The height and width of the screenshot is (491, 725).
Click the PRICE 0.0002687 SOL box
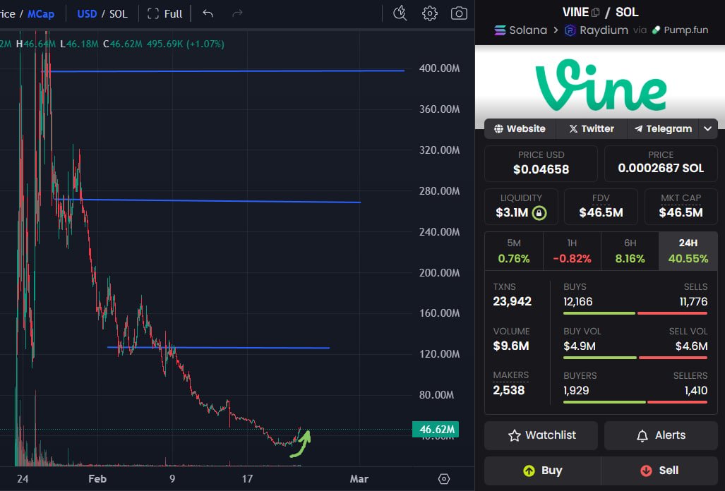click(661, 164)
